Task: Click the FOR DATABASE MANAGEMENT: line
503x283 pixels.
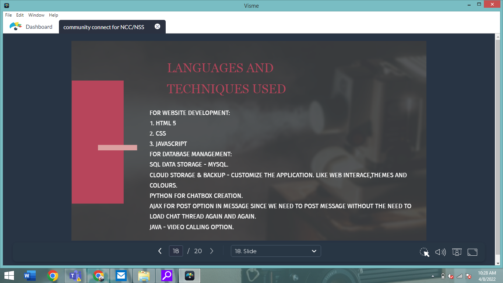Action: 191,154
